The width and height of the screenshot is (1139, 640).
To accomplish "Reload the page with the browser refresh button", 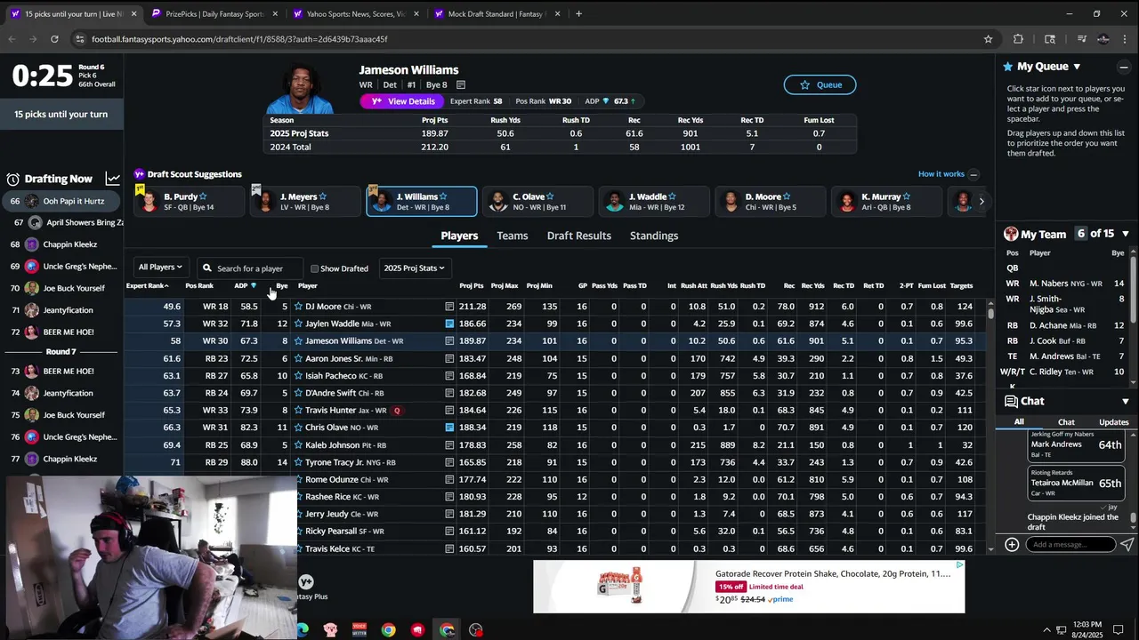I will coord(54,39).
